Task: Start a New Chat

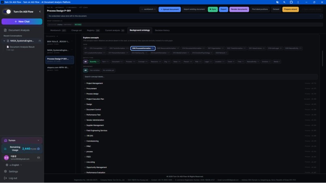Action: point(22,21)
